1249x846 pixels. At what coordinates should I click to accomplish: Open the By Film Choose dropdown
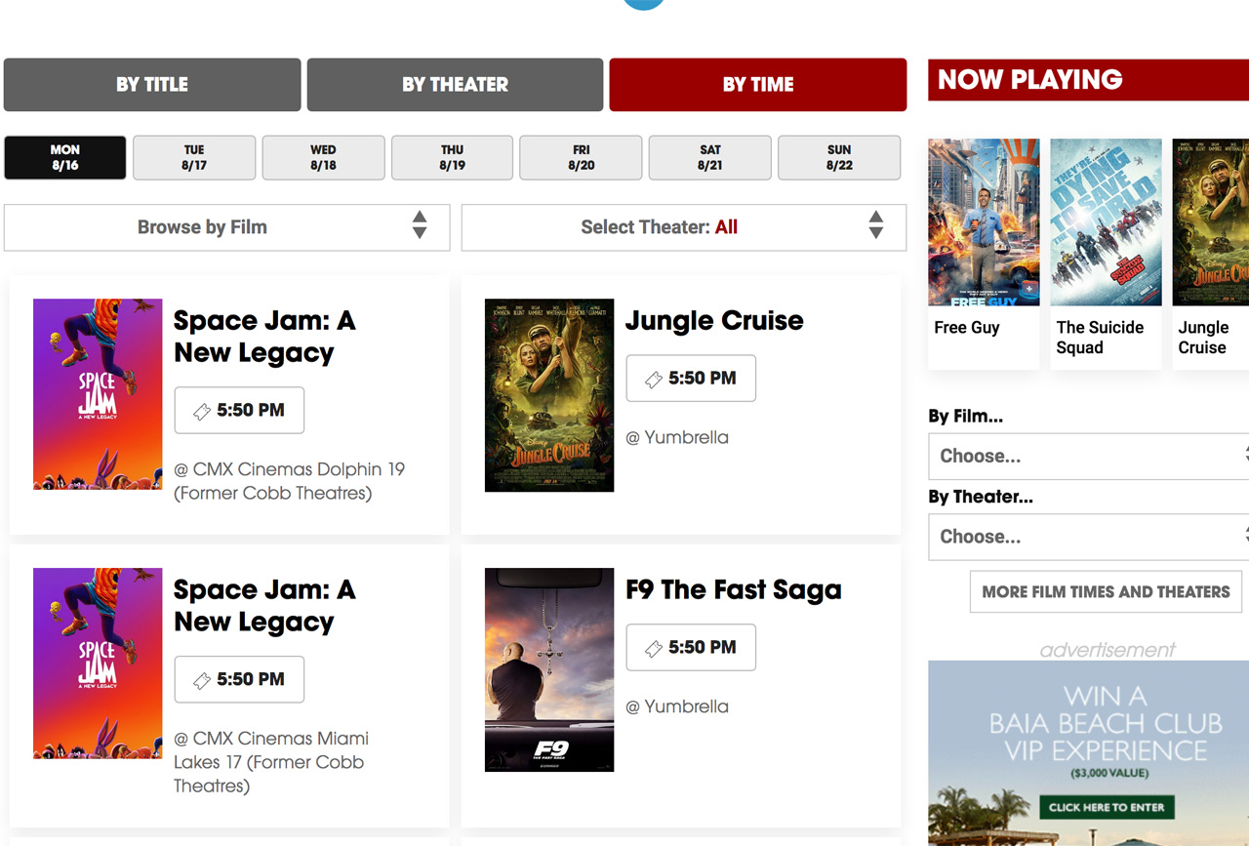coord(1088,456)
